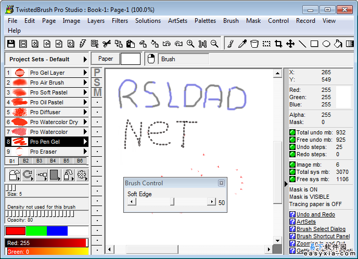358x259 pixels.
Task: Click the Save floppy disk icon
Action: tap(11, 44)
